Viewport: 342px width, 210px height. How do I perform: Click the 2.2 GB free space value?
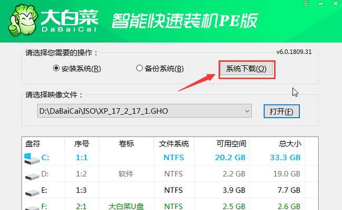click(234, 174)
